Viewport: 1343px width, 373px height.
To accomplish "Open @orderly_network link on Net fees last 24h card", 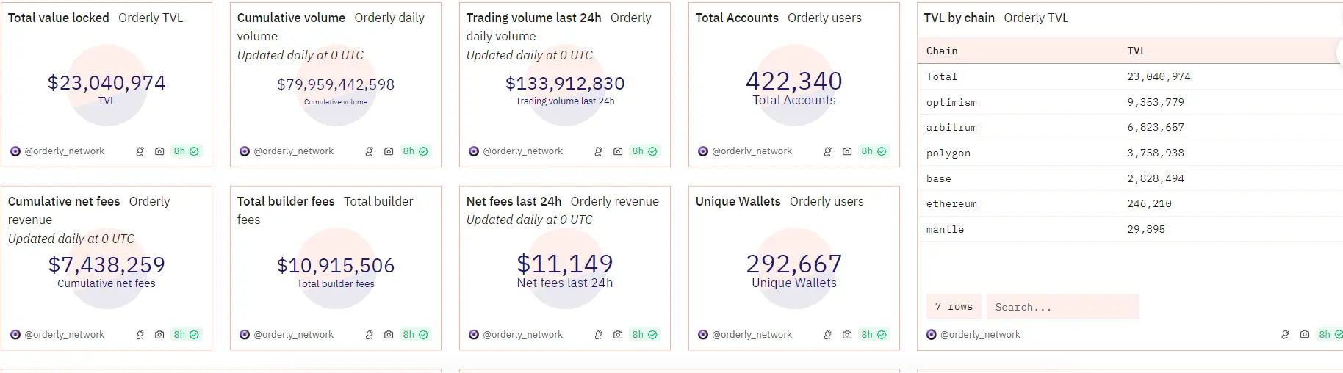I will [x=522, y=335].
